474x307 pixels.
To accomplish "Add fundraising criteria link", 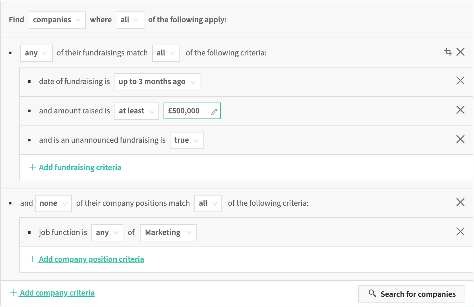I will point(75,168).
